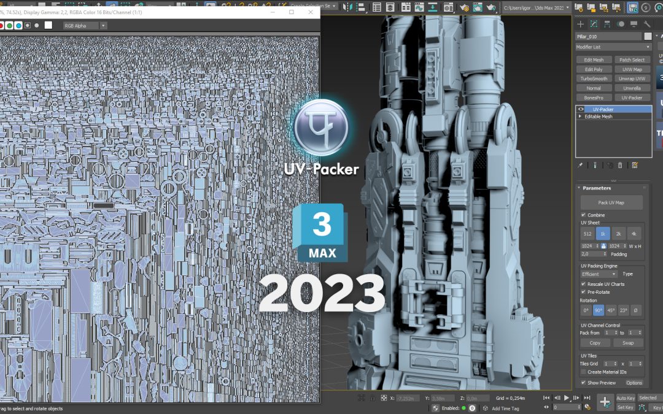663x414 pixels.
Task: Uncheck the Pre-Rotate checkbox
Action: [x=583, y=292]
